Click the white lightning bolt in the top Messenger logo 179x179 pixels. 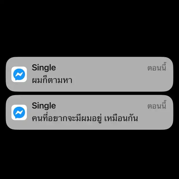(x=19, y=74)
